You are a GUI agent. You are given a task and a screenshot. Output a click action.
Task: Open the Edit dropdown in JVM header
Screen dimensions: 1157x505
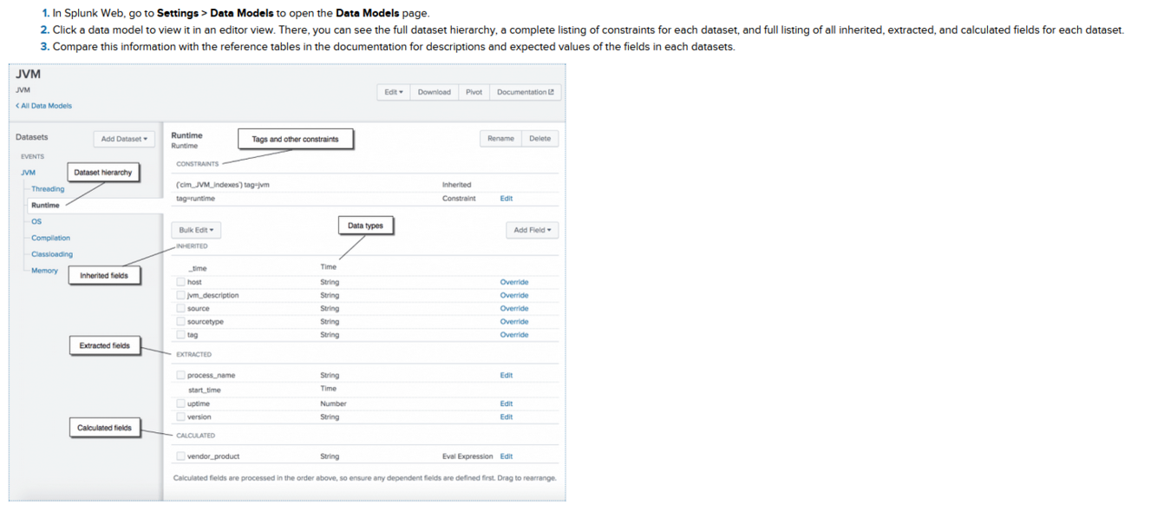394,92
